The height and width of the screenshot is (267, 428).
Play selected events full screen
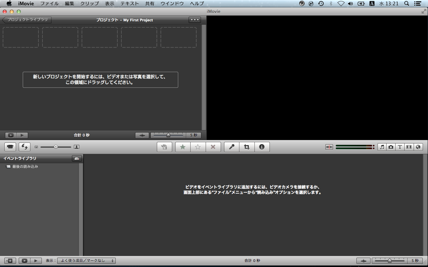pyautogui.click(x=24, y=261)
